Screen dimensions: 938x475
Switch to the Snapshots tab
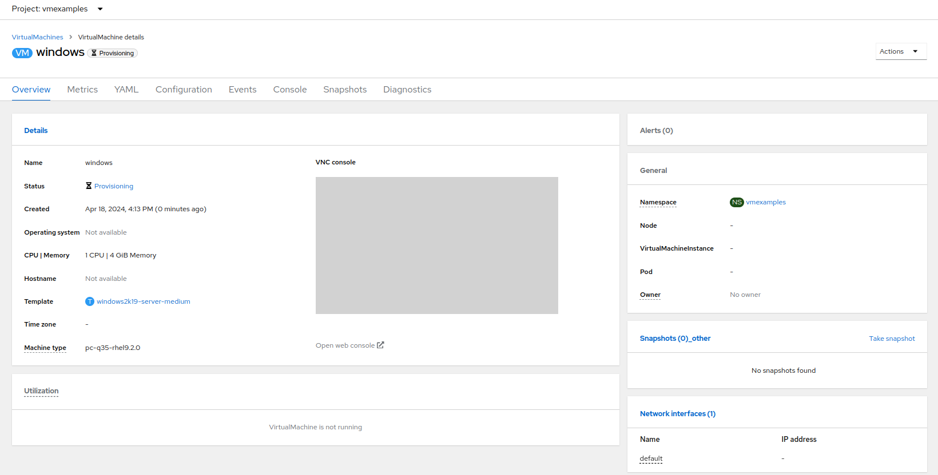(x=345, y=90)
